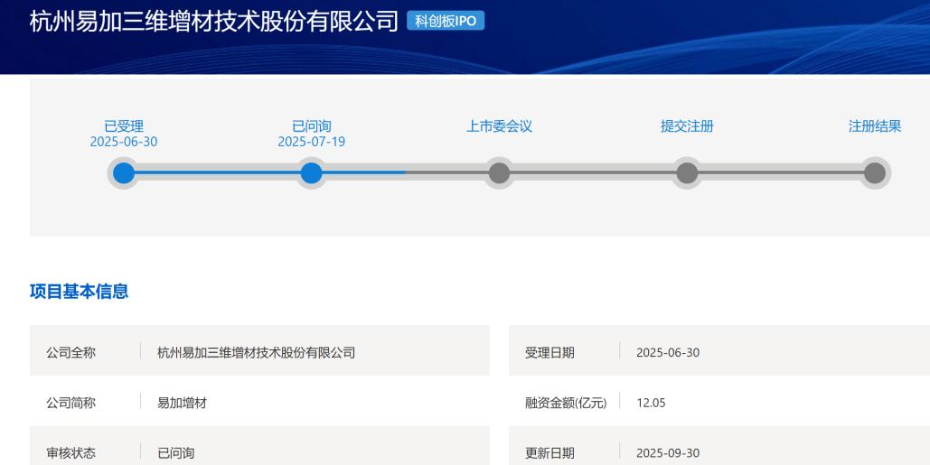Click the 融资金额 value 12.05
Viewport: 930px width, 465px height.
[x=651, y=403]
